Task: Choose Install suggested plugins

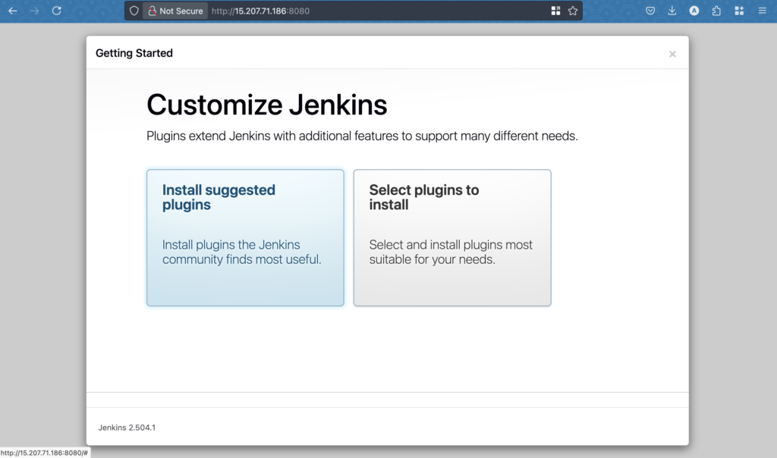Action: point(245,237)
